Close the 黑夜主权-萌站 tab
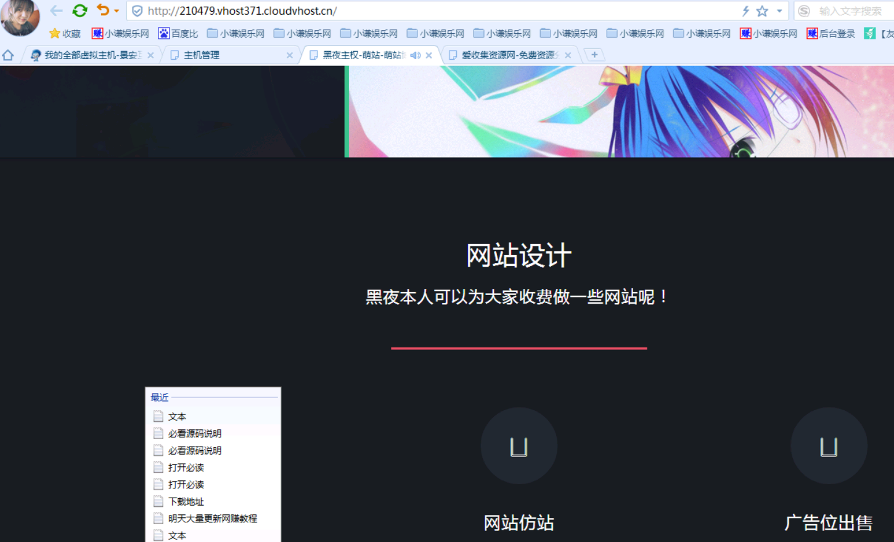 pos(429,55)
